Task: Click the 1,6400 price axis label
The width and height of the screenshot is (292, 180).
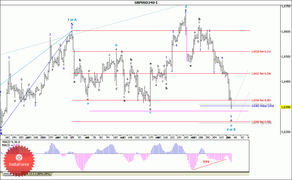Action: (286, 82)
